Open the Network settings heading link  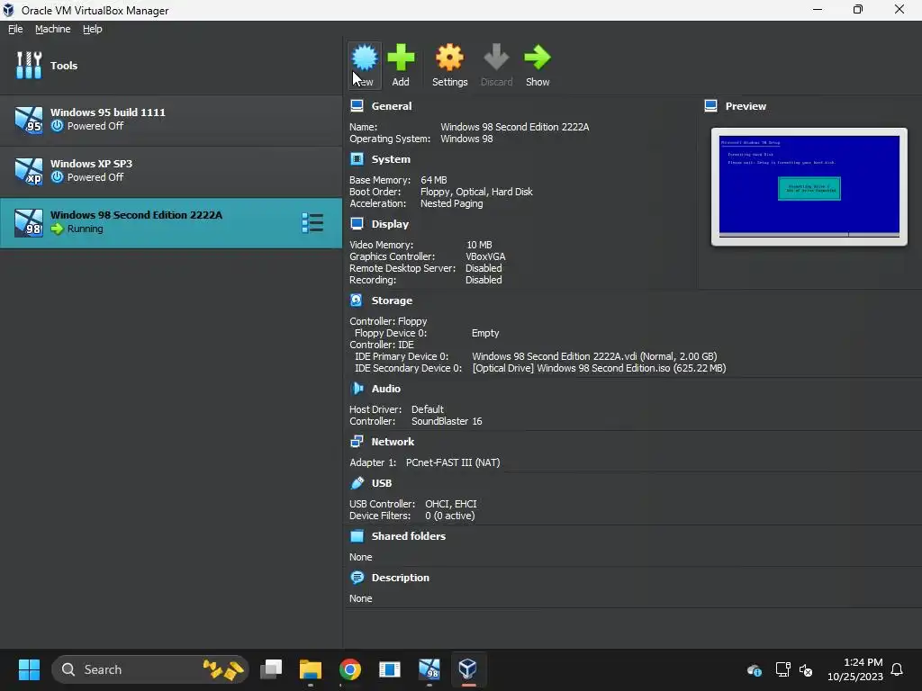point(393,441)
